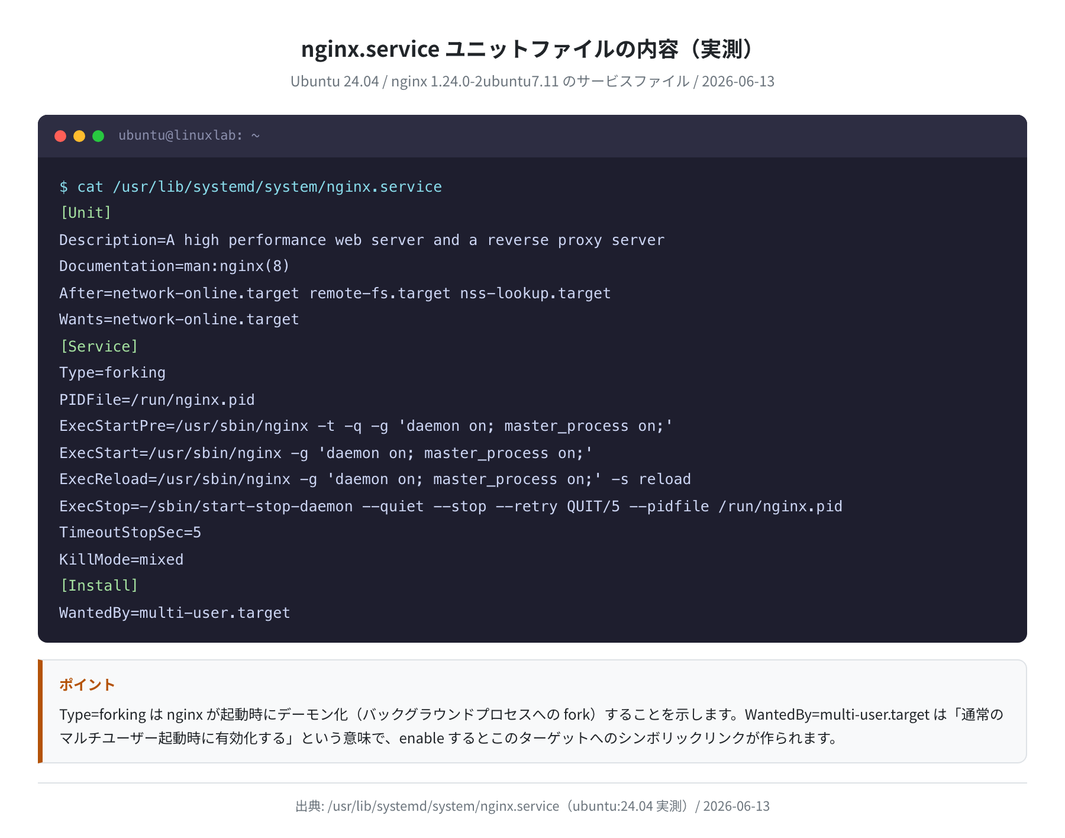
Task: Click the 'ExecStartPre=/usr/sbin/nginx -t -q' line
Action: tap(366, 426)
